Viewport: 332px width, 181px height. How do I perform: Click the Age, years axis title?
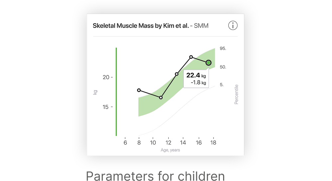(x=170, y=150)
